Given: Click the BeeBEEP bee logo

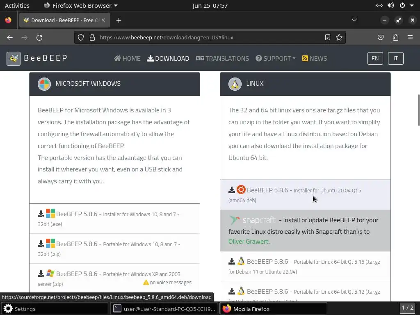Looking at the screenshot, I should (x=14, y=58).
